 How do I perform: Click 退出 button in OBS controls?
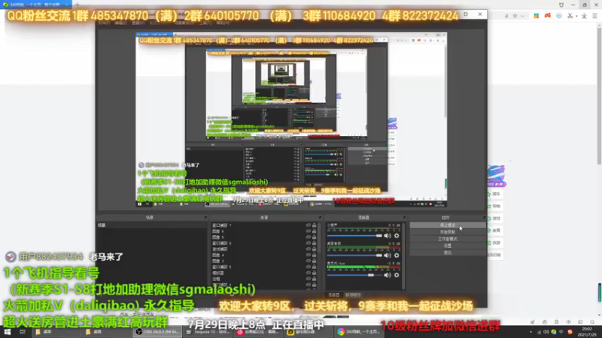click(447, 252)
